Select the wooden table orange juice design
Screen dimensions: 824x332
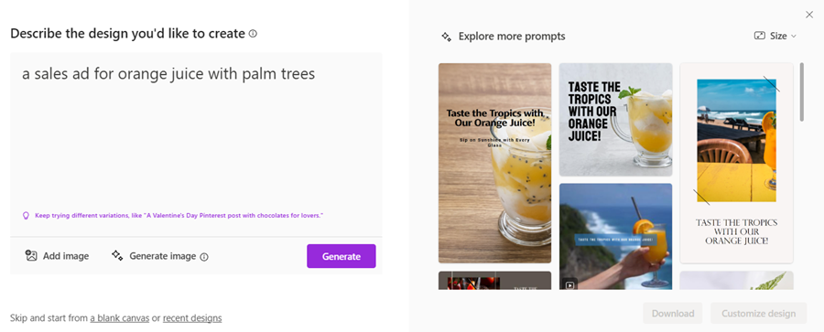[x=495, y=163]
